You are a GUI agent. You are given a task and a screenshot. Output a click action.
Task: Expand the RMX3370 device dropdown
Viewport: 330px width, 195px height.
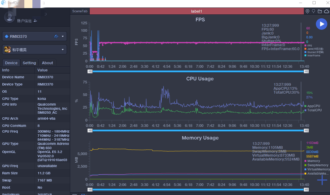click(63, 37)
